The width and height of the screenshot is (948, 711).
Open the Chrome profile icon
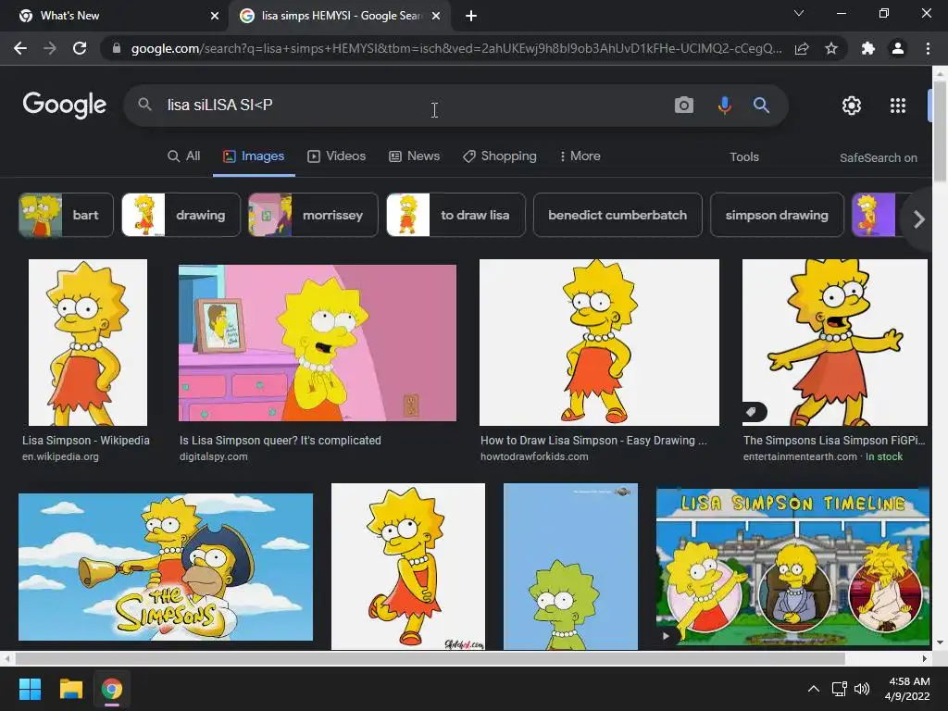click(x=898, y=48)
